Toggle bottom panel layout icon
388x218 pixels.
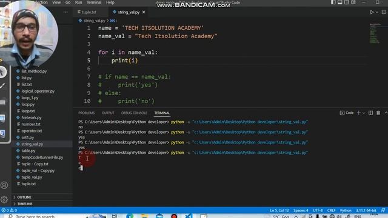(340, 2)
